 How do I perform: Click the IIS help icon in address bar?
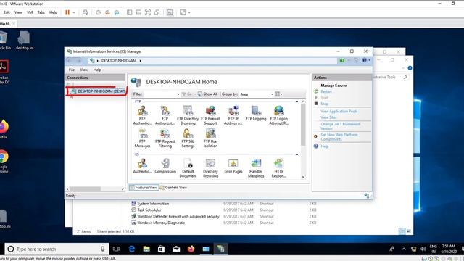click(365, 60)
